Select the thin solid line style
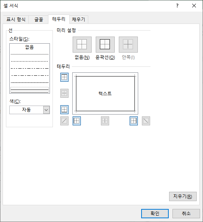The width and height of the screenshot is (203, 222). click(29, 90)
